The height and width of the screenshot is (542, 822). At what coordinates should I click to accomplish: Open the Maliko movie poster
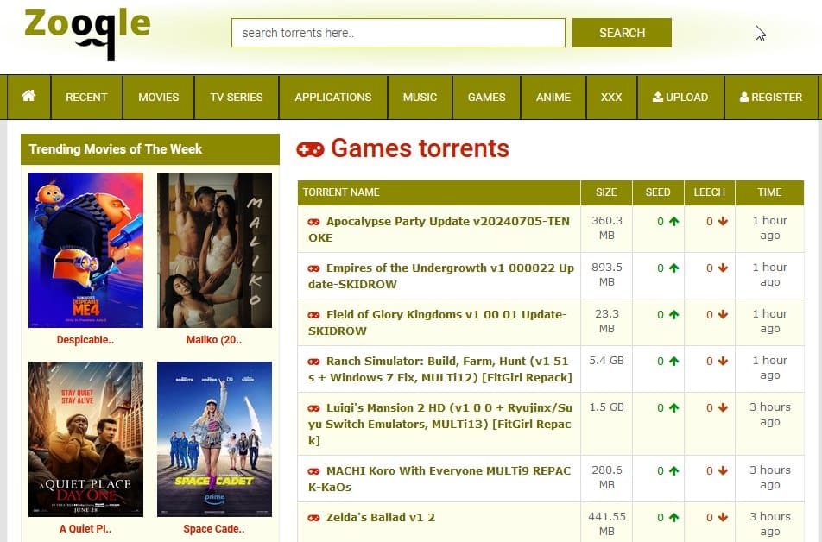point(214,250)
